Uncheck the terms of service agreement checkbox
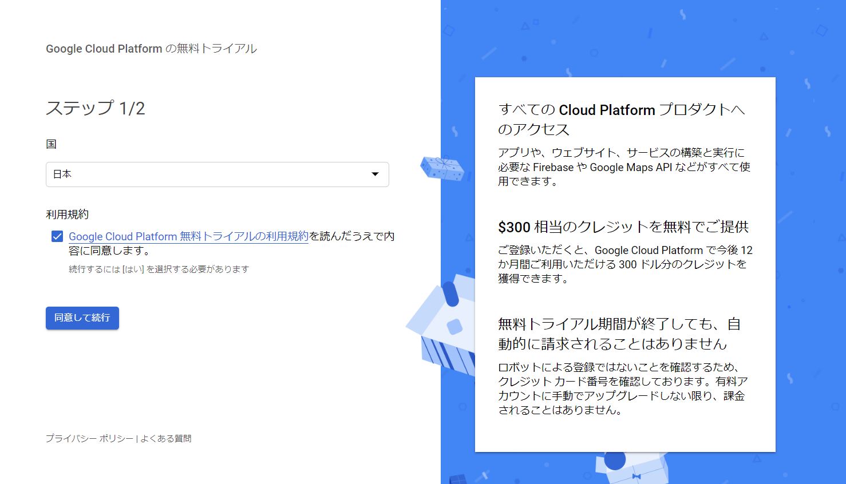The height and width of the screenshot is (484, 846). point(57,236)
